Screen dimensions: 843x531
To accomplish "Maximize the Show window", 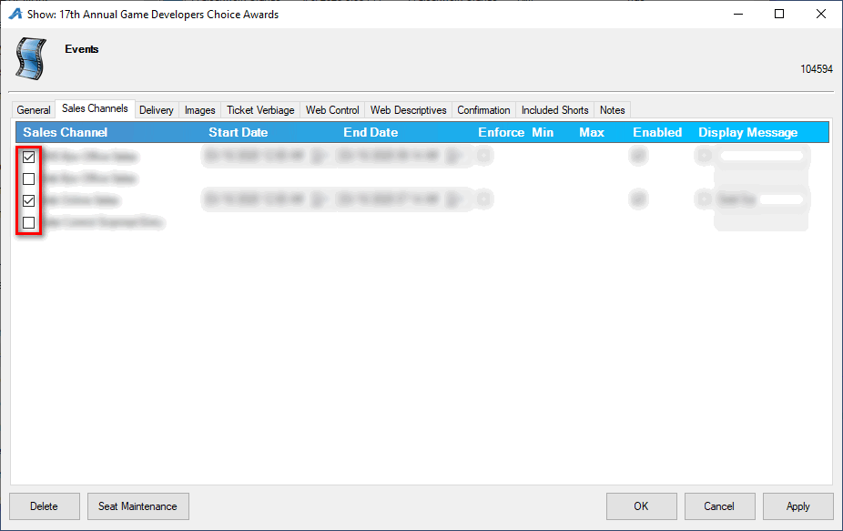I will coord(779,14).
